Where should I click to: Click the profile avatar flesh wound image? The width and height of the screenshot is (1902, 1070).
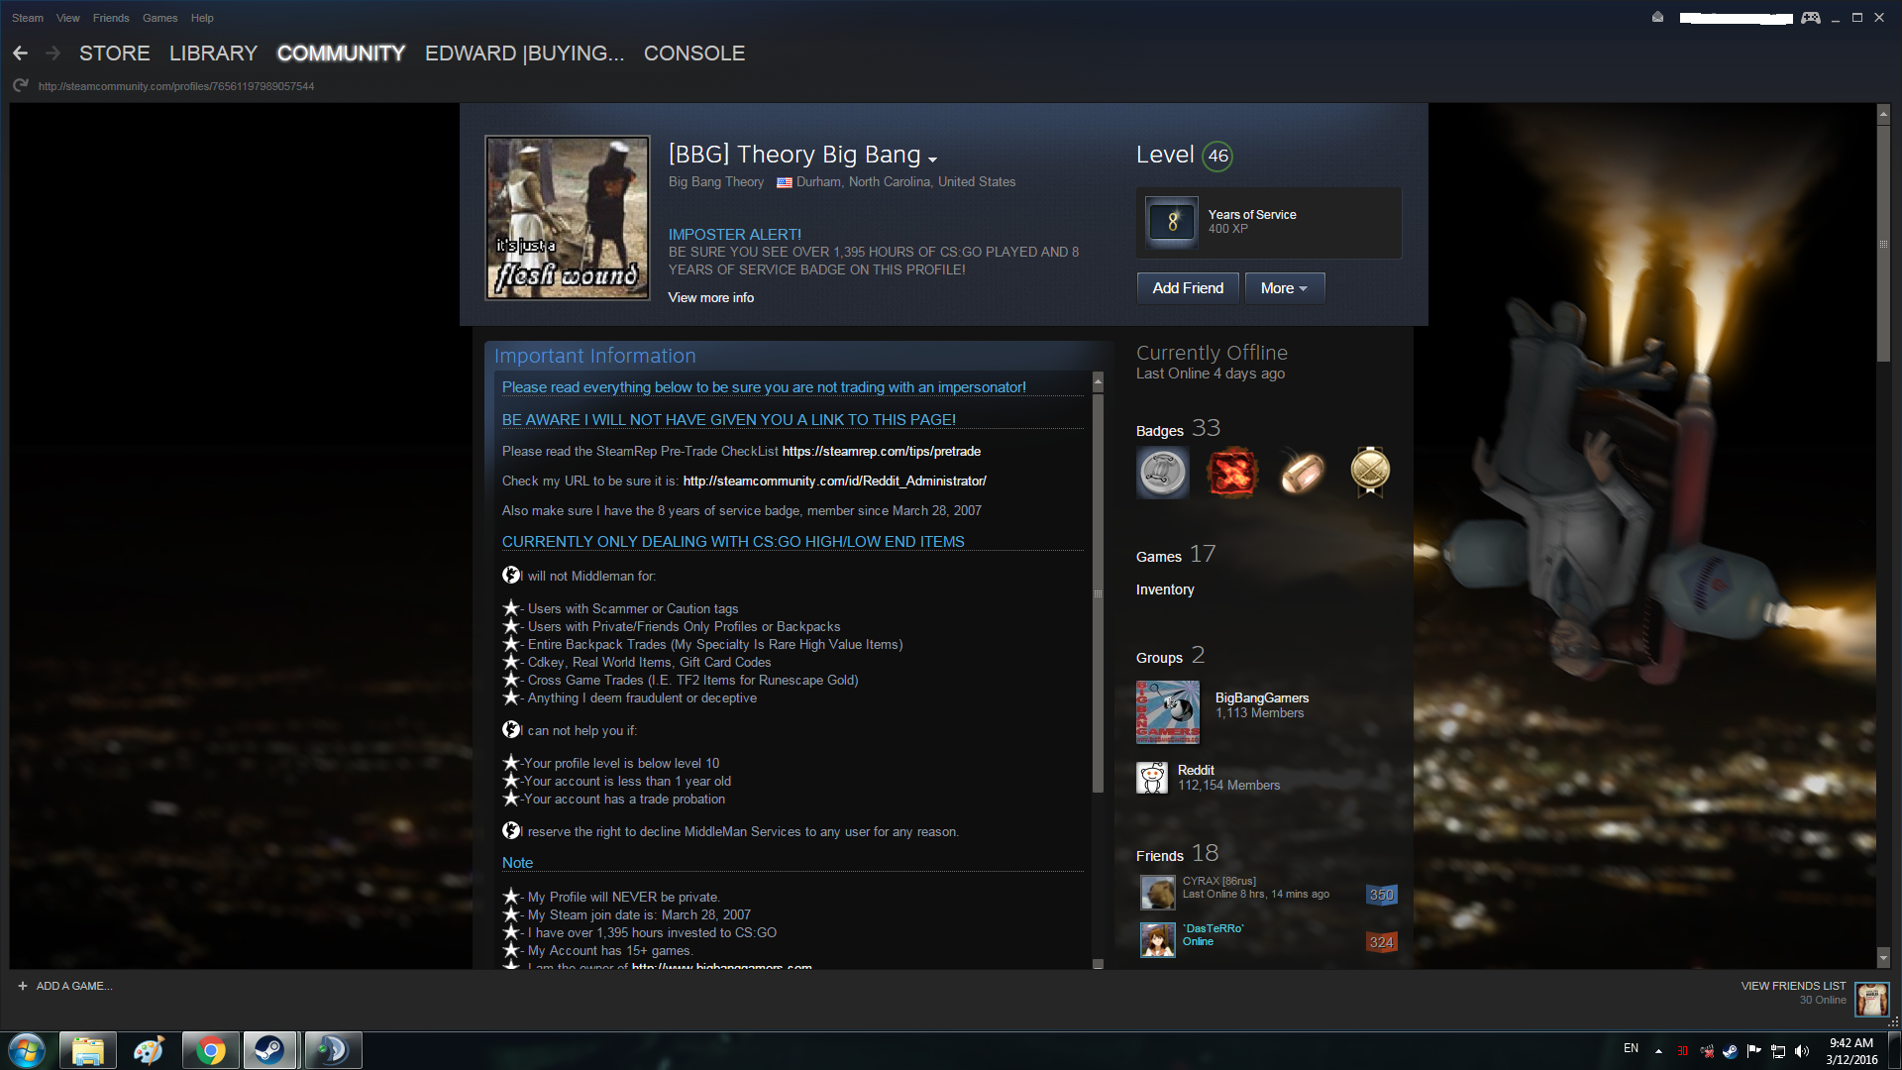click(567, 218)
